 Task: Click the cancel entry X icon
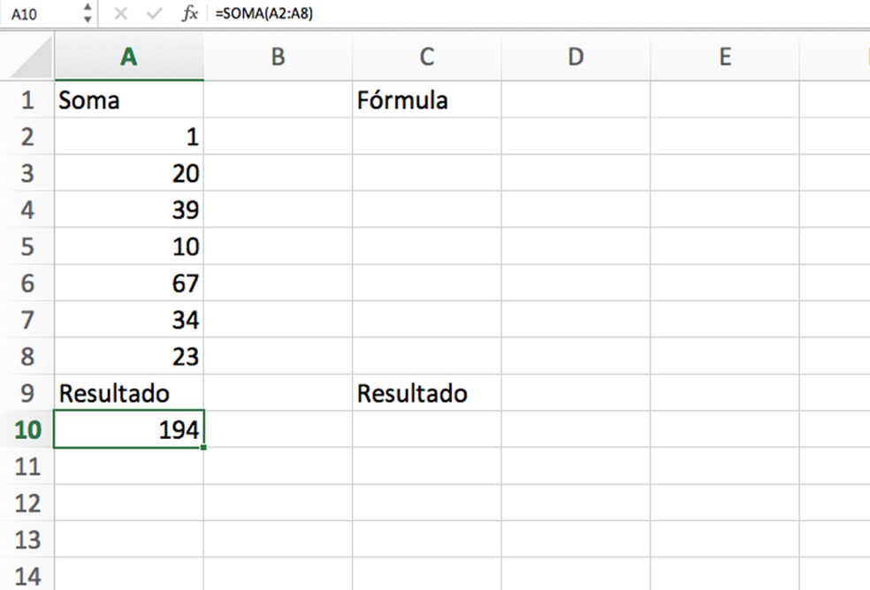[122, 14]
